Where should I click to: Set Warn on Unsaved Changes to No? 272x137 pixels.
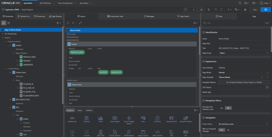point(228,130)
